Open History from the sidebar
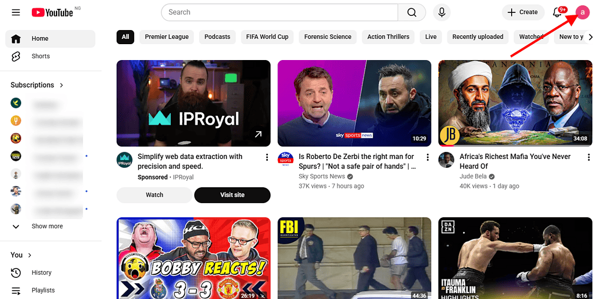 pos(50,273)
